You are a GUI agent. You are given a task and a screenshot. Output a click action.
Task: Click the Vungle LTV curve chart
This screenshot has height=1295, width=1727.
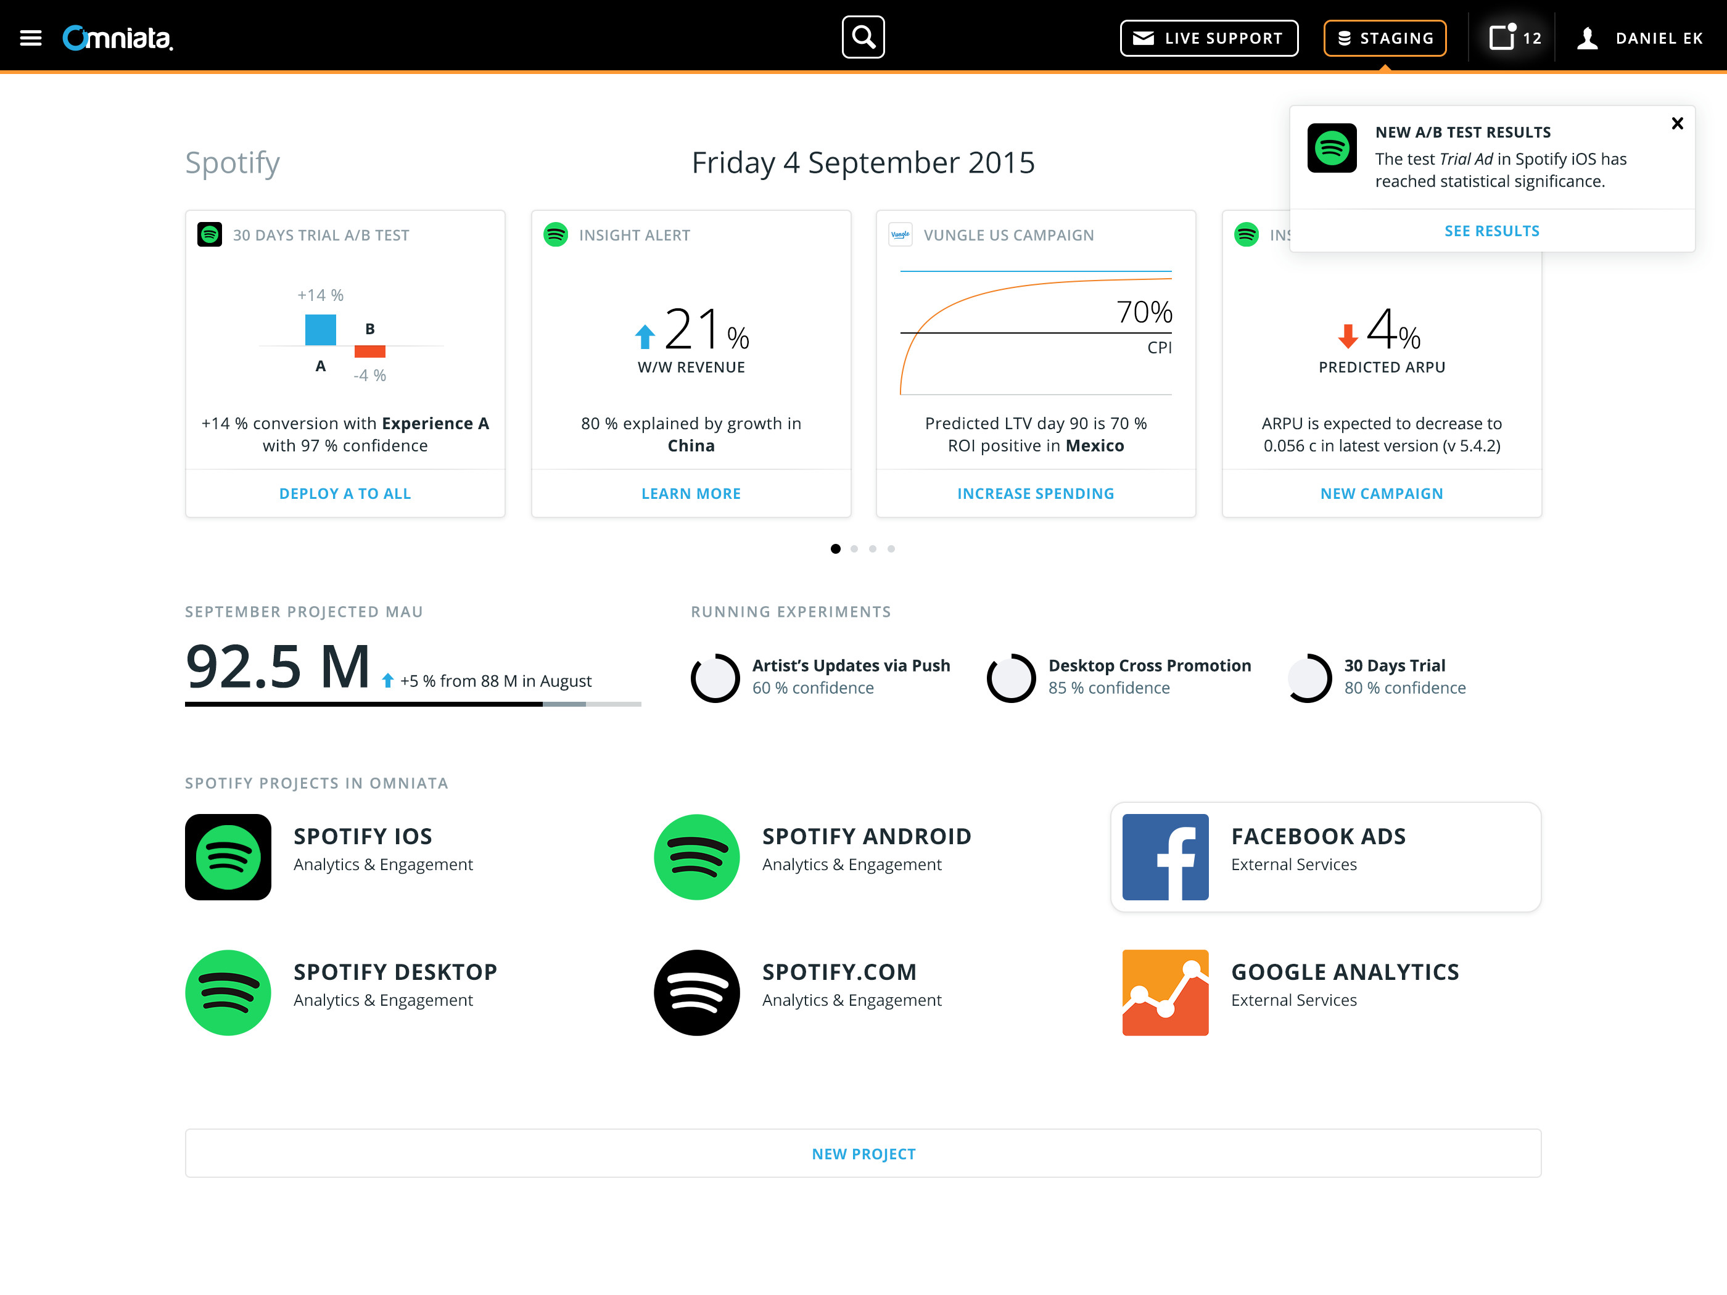1035,334
